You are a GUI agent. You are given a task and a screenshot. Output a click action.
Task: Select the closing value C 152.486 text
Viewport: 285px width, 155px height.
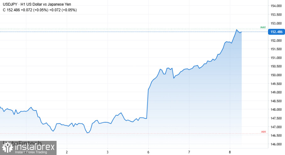12,10
